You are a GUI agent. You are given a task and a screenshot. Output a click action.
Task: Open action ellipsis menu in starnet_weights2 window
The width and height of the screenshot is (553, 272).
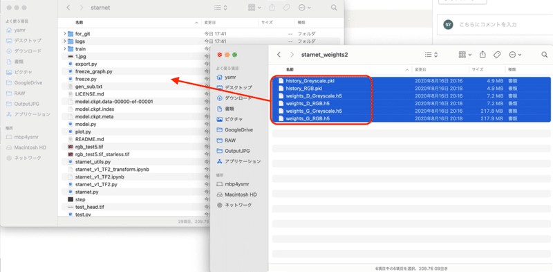515,55
